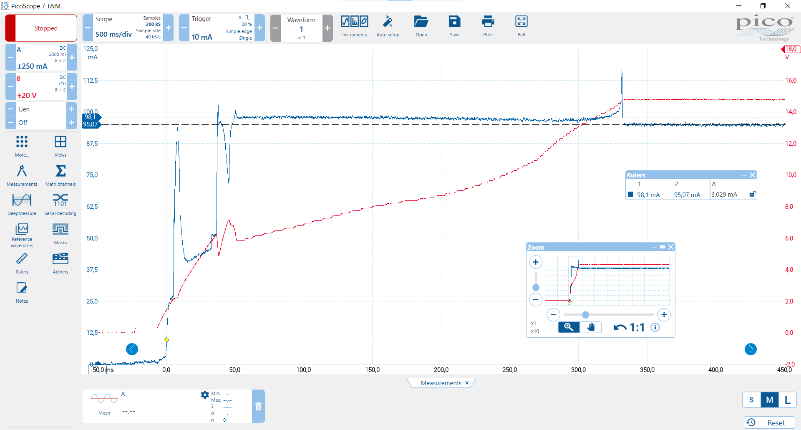Screen dimensions: 801x430
Task: Open Scope 500 ms/div settings
Action: point(128,28)
